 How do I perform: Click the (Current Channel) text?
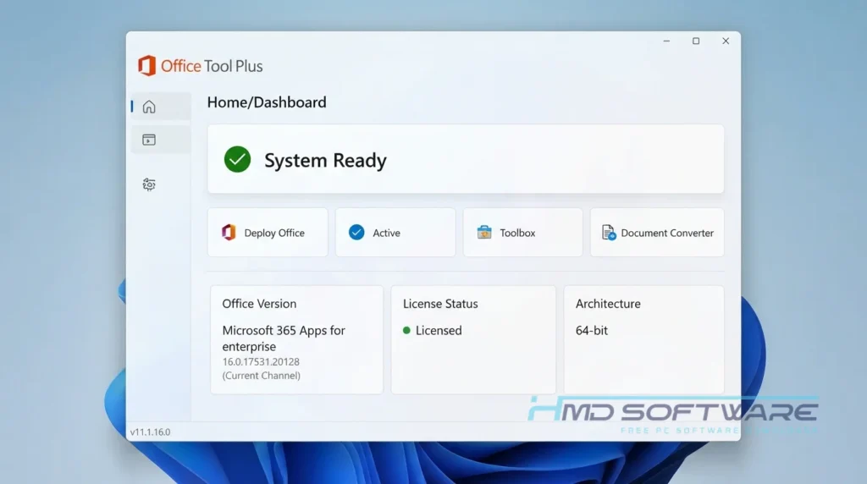[x=262, y=376]
